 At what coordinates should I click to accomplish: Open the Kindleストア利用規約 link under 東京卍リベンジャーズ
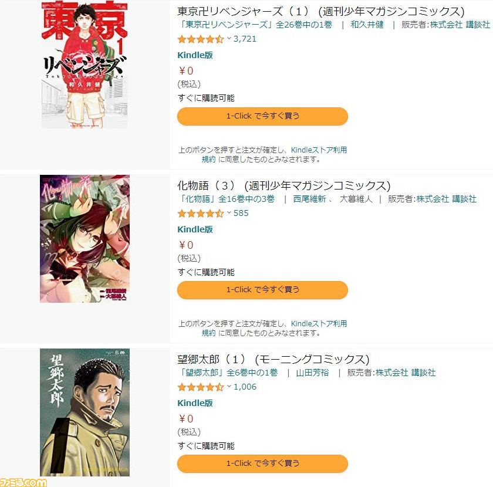point(319,150)
